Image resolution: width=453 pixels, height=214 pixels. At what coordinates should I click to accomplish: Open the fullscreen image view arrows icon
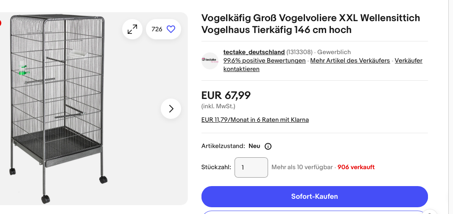(x=132, y=29)
